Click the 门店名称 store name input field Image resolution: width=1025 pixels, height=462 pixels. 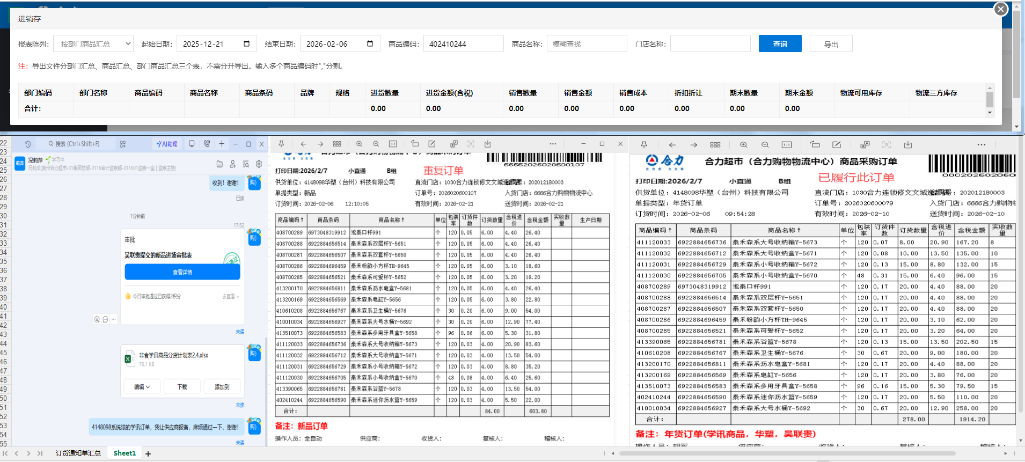click(x=710, y=44)
